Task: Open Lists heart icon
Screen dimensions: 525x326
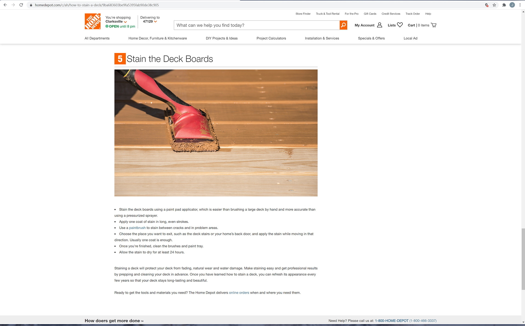Action: [x=400, y=25]
